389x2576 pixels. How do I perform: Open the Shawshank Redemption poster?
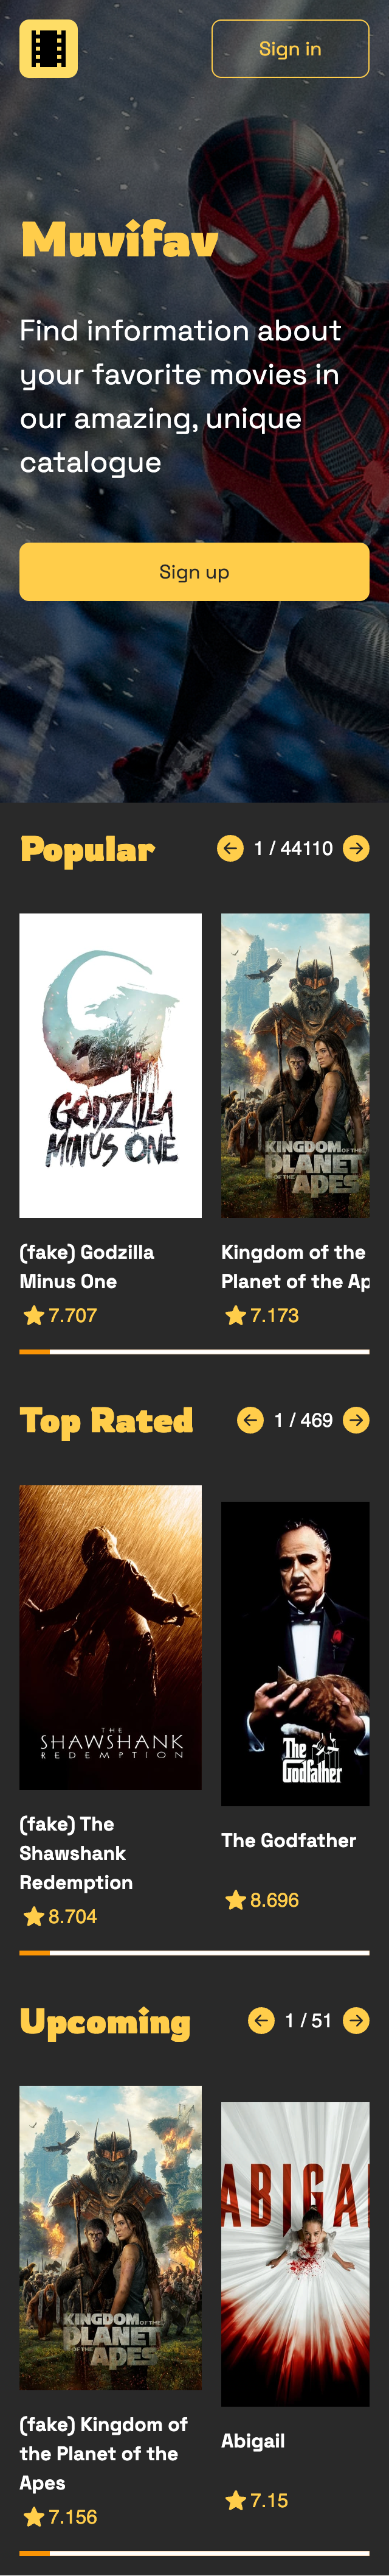[x=111, y=1637]
